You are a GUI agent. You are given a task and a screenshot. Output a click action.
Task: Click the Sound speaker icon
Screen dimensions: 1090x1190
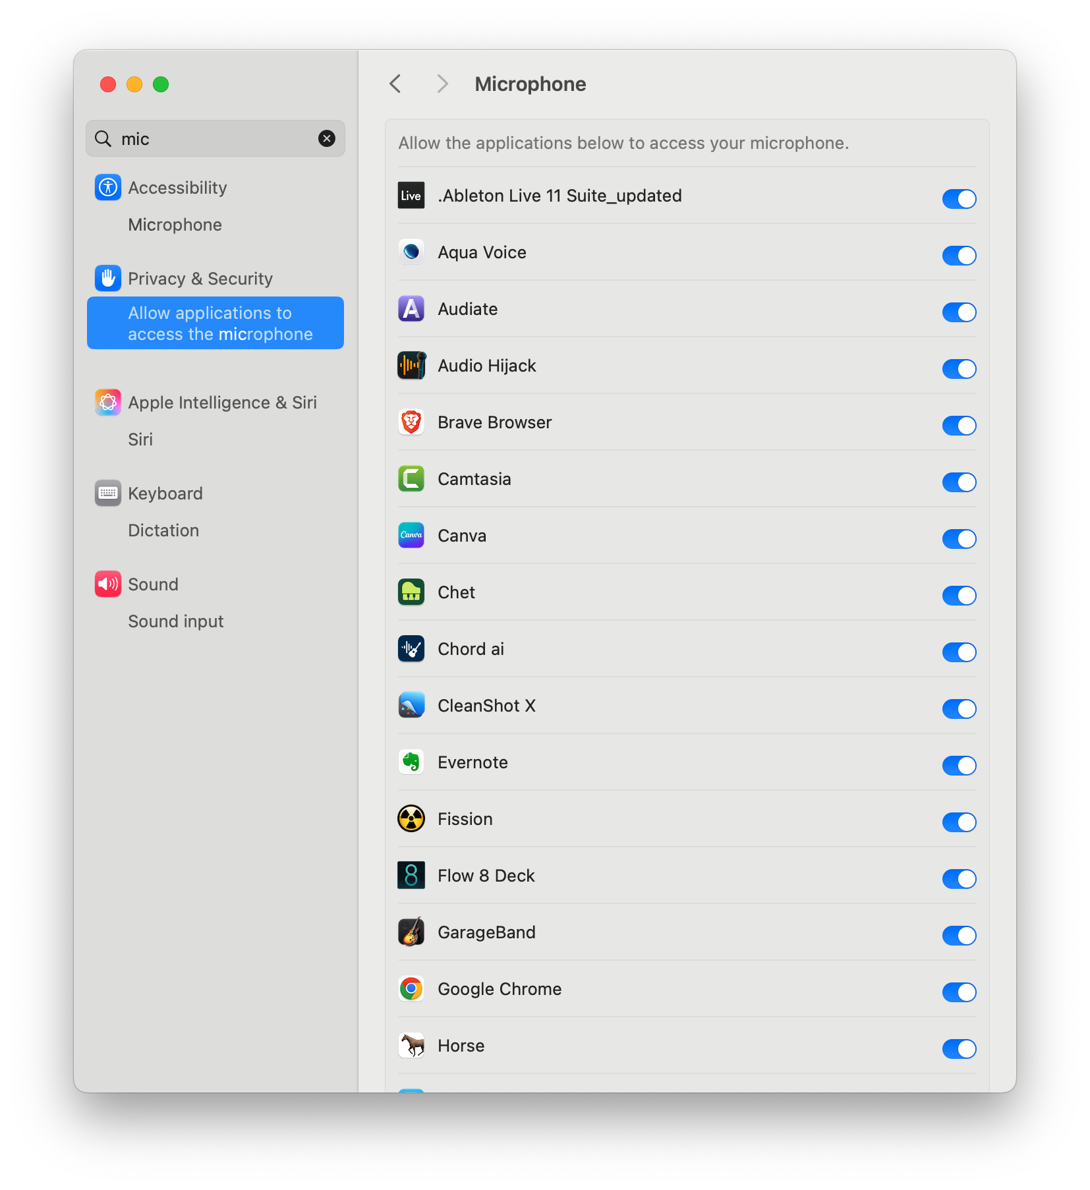coord(108,584)
